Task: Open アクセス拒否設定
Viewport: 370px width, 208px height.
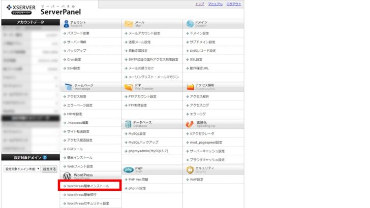Action: pos(80,140)
